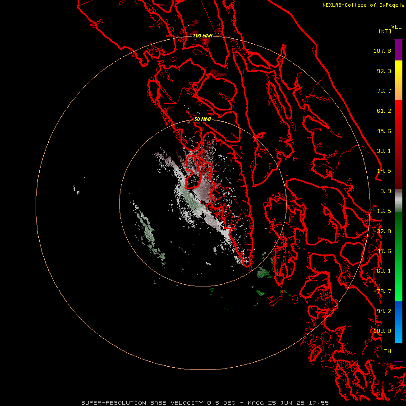The width and height of the screenshot is (406, 406).
Task: Click the -63.1 velocity scale value
Action: point(382,271)
